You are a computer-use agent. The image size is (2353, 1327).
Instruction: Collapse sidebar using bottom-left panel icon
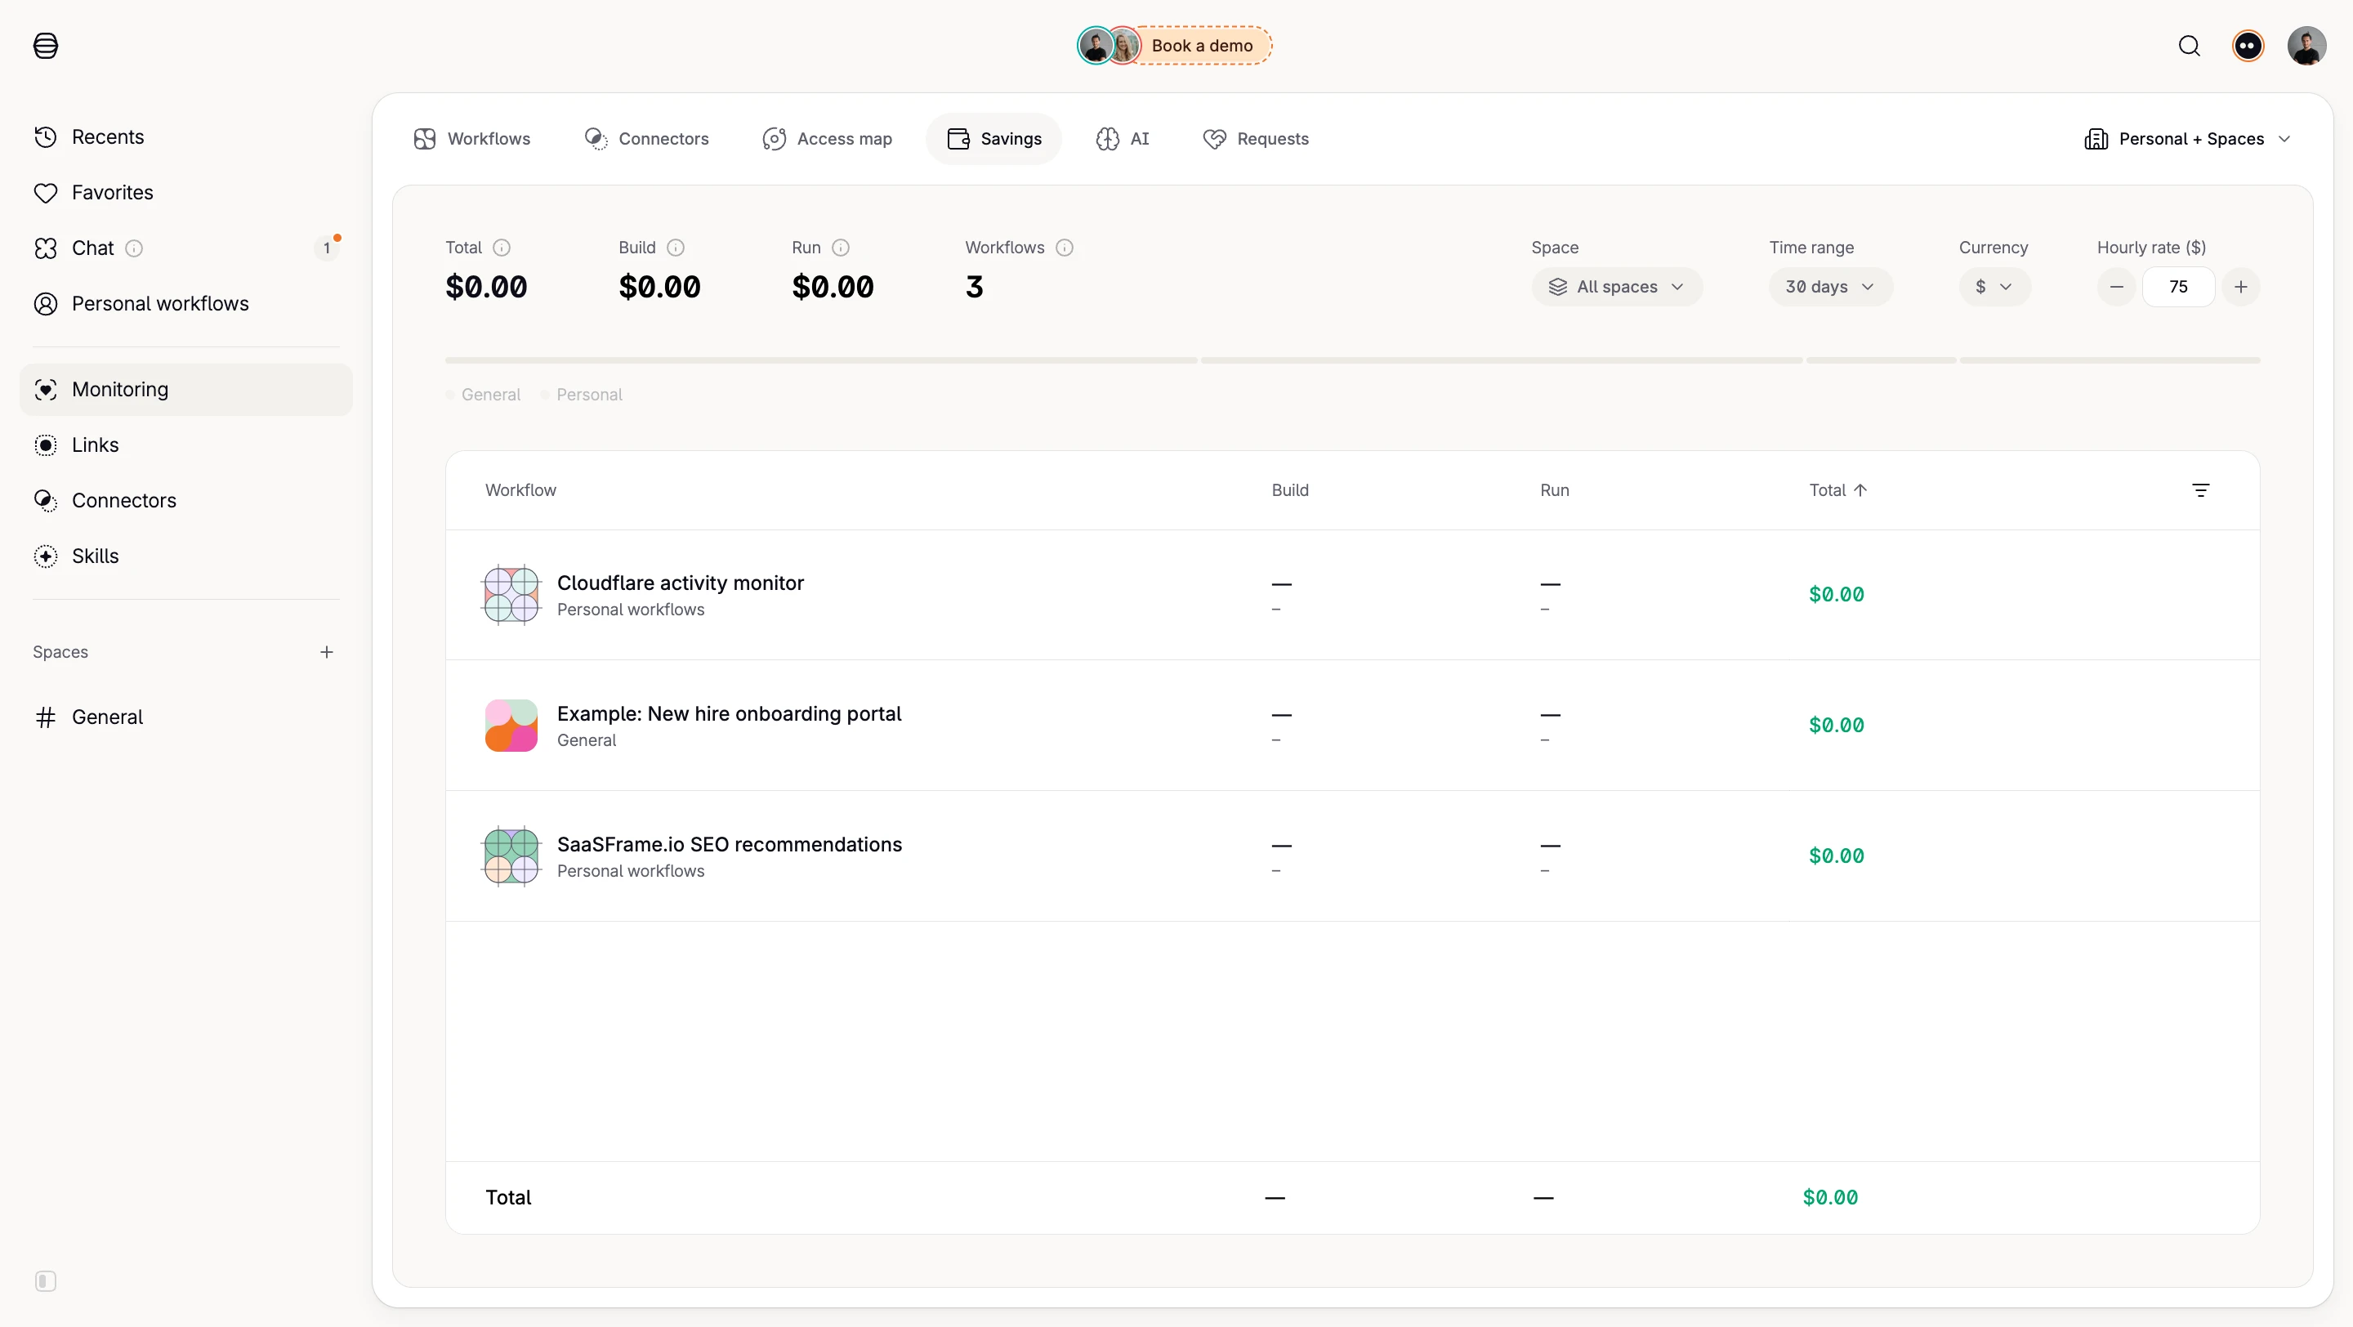pyautogui.click(x=46, y=1281)
